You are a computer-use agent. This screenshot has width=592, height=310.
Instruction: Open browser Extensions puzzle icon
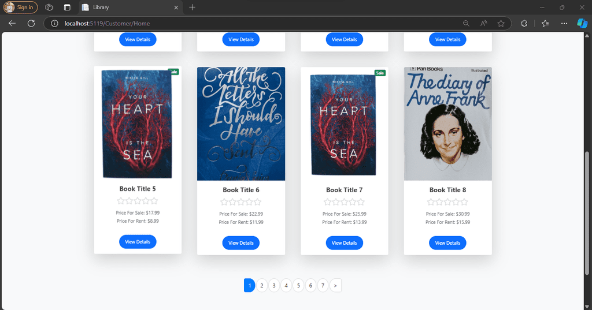tap(524, 24)
